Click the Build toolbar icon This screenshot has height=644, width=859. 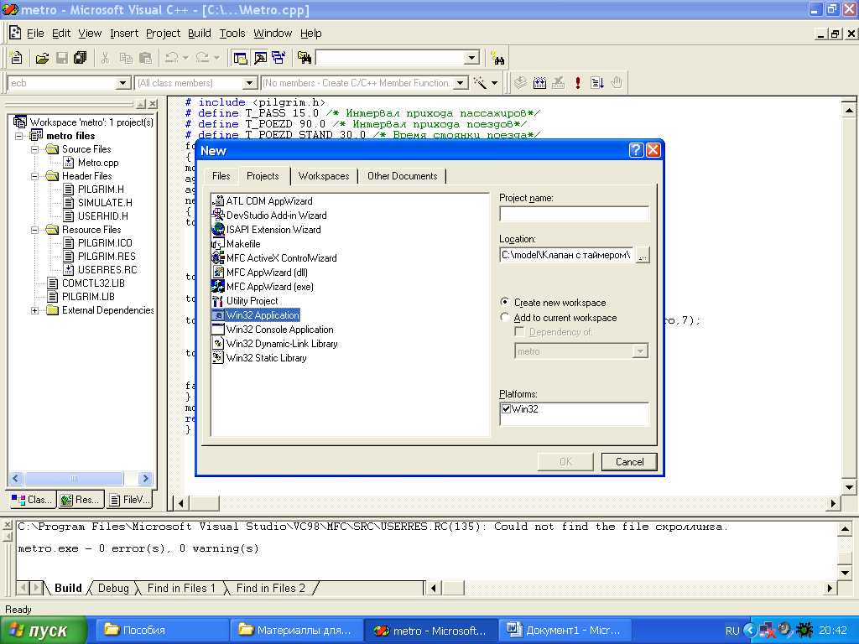click(x=539, y=83)
